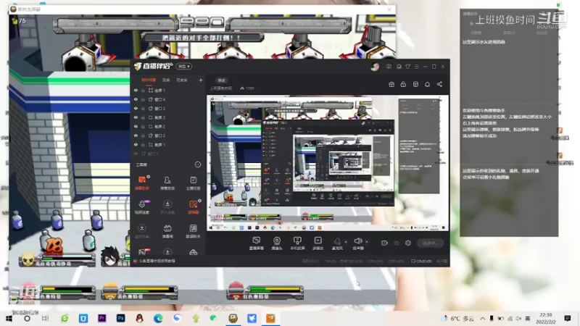Click the 修改 edit button
Screen dimensions: 580x326
(222, 80)
